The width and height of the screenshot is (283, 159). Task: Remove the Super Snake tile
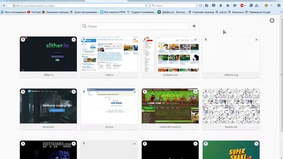256,144
